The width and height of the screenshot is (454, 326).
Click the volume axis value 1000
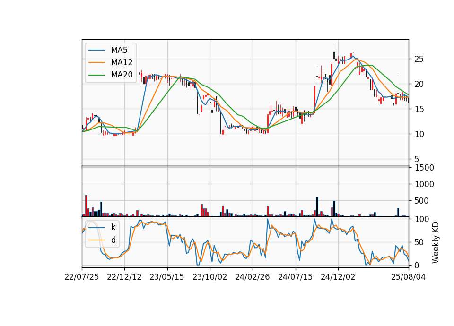coord(425,184)
